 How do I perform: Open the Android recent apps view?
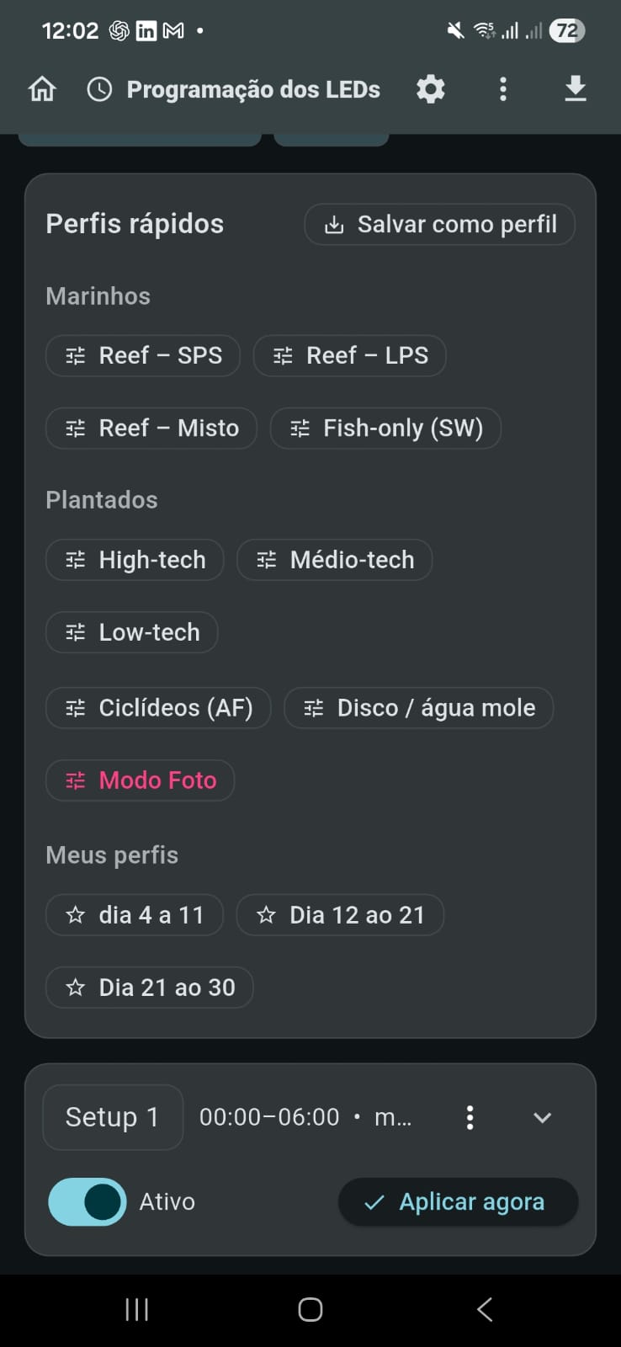point(136,1309)
